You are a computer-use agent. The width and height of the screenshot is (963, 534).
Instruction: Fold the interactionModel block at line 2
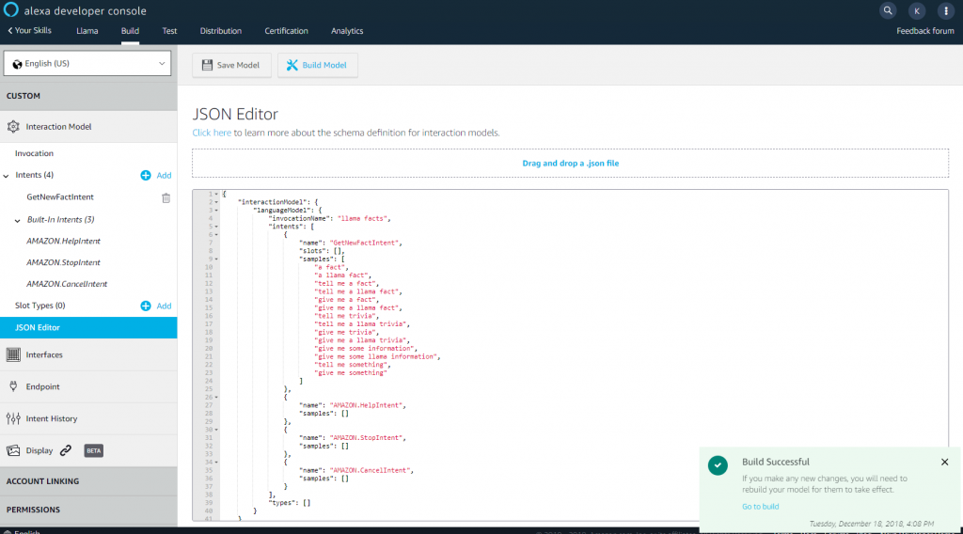pos(216,202)
